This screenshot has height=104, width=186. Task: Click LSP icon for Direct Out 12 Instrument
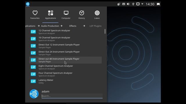coord(33,46)
